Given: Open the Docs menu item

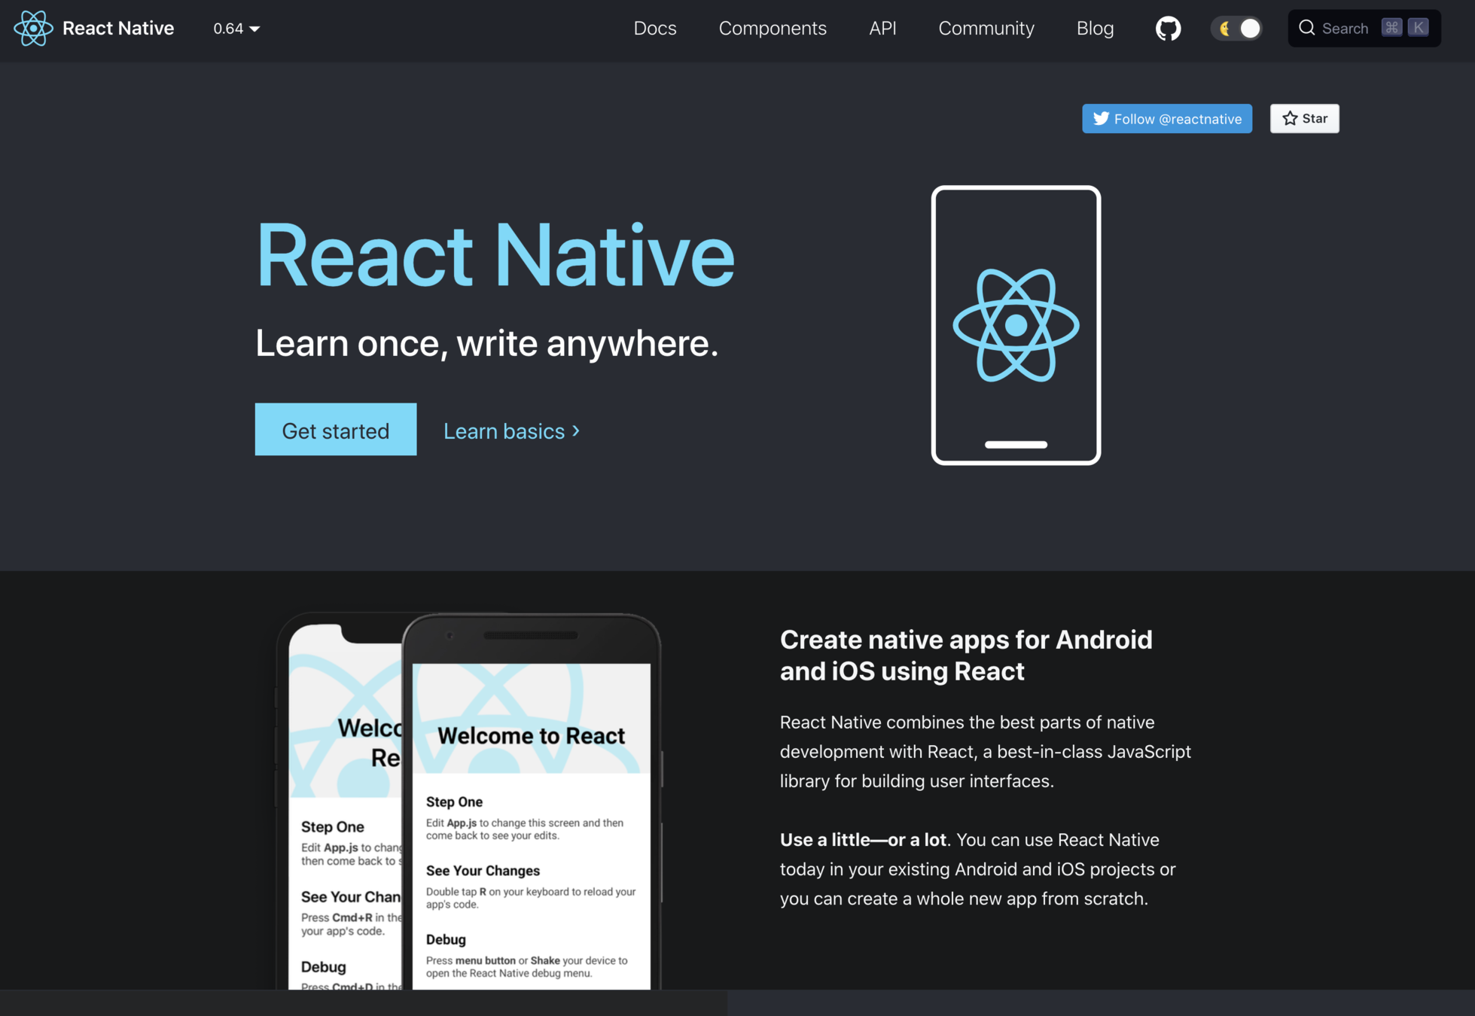Looking at the screenshot, I should [655, 29].
